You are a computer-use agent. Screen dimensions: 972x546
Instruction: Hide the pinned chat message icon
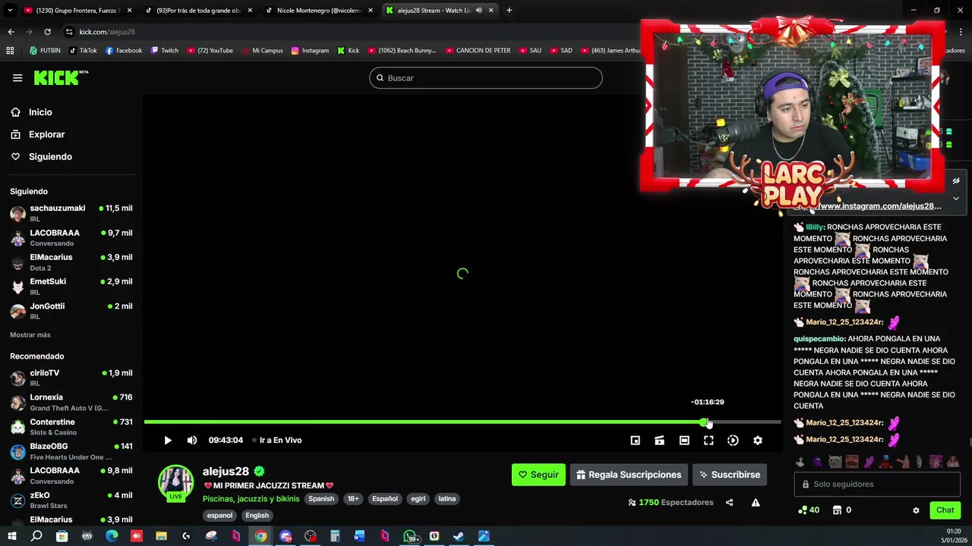956,181
